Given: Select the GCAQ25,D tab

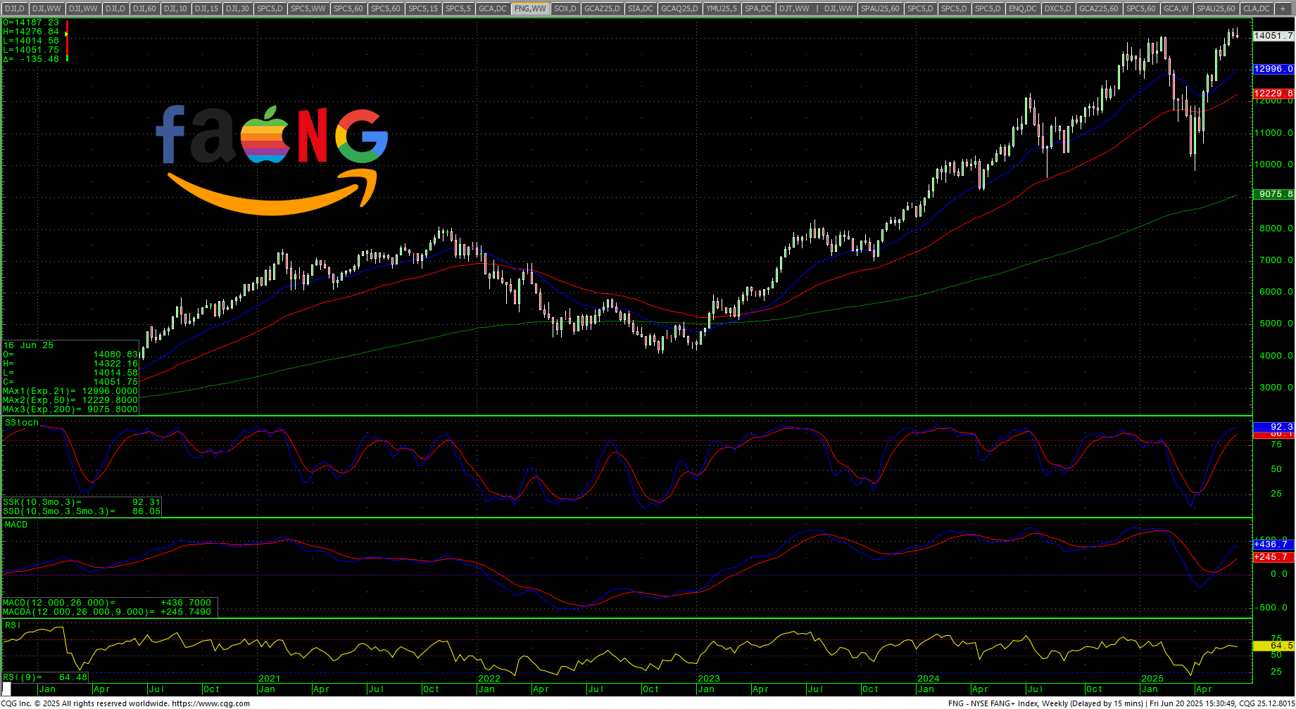Looking at the screenshot, I should point(679,8).
